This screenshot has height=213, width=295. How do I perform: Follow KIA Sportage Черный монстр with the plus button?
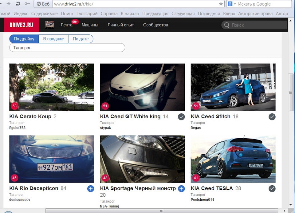click(181, 188)
